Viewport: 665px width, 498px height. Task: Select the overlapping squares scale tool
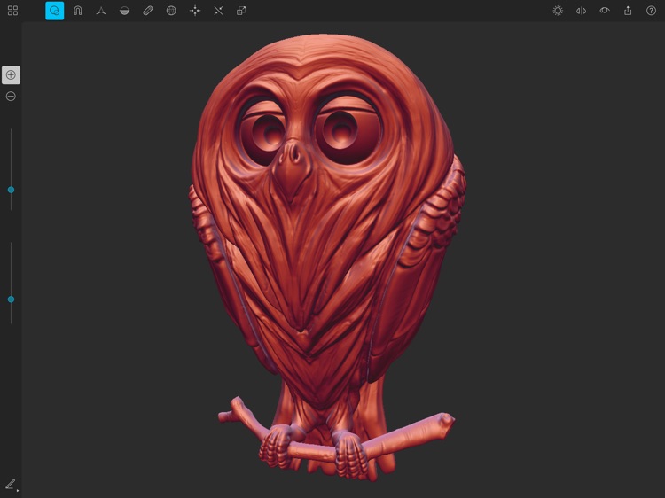(x=241, y=11)
